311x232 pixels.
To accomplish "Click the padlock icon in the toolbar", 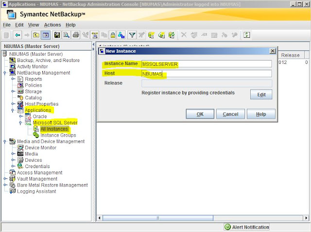I will click(113, 35).
